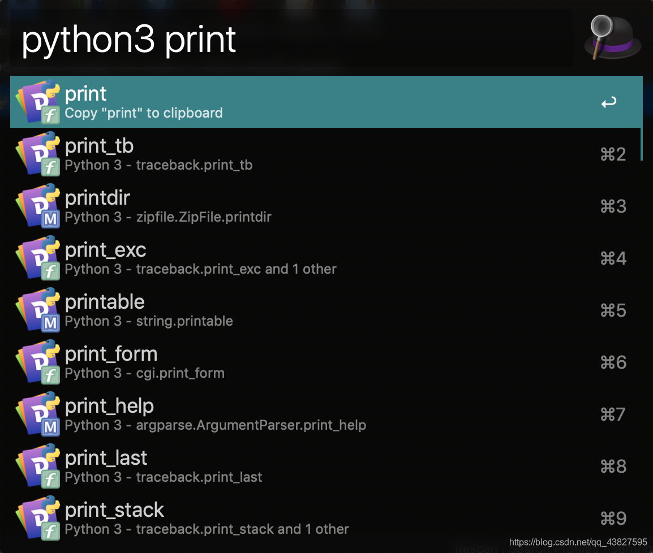Select the 'print_form' result title
The width and height of the screenshot is (653, 553).
click(x=111, y=354)
